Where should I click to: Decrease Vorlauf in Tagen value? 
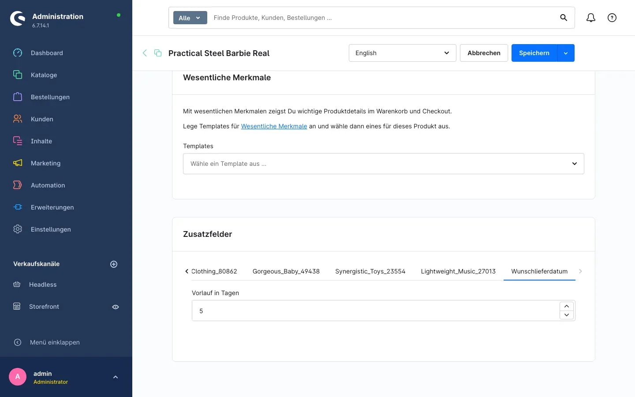pyautogui.click(x=567, y=315)
